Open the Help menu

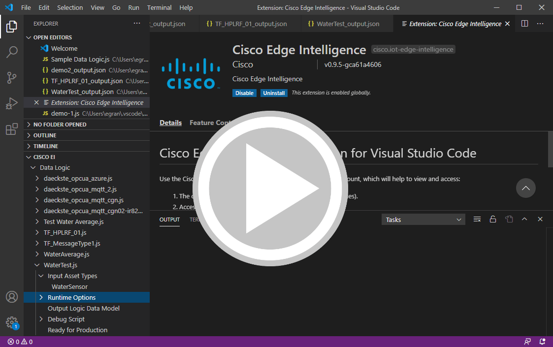pyautogui.click(x=186, y=7)
